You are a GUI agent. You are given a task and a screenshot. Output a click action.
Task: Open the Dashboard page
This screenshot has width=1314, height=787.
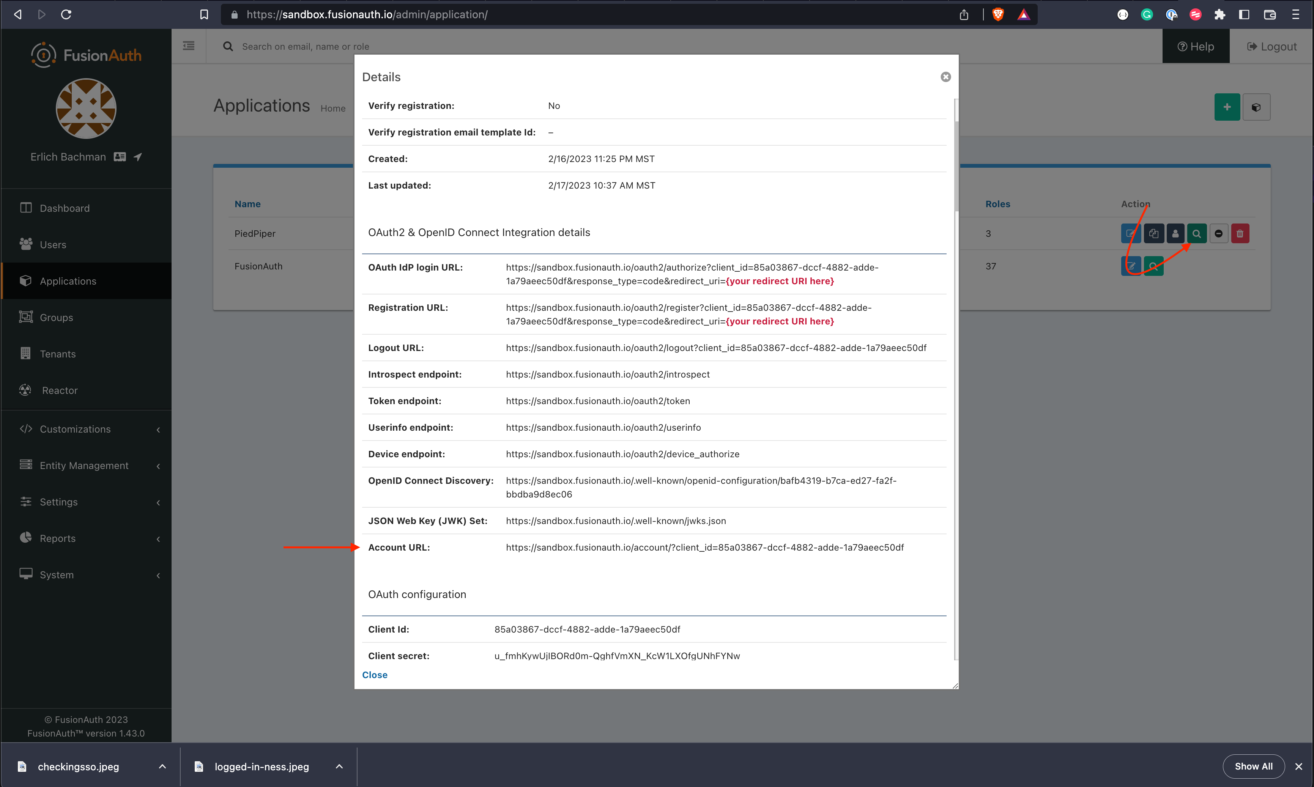pyautogui.click(x=65, y=208)
